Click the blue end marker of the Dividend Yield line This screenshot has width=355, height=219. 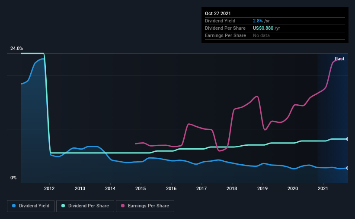(x=348, y=168)
